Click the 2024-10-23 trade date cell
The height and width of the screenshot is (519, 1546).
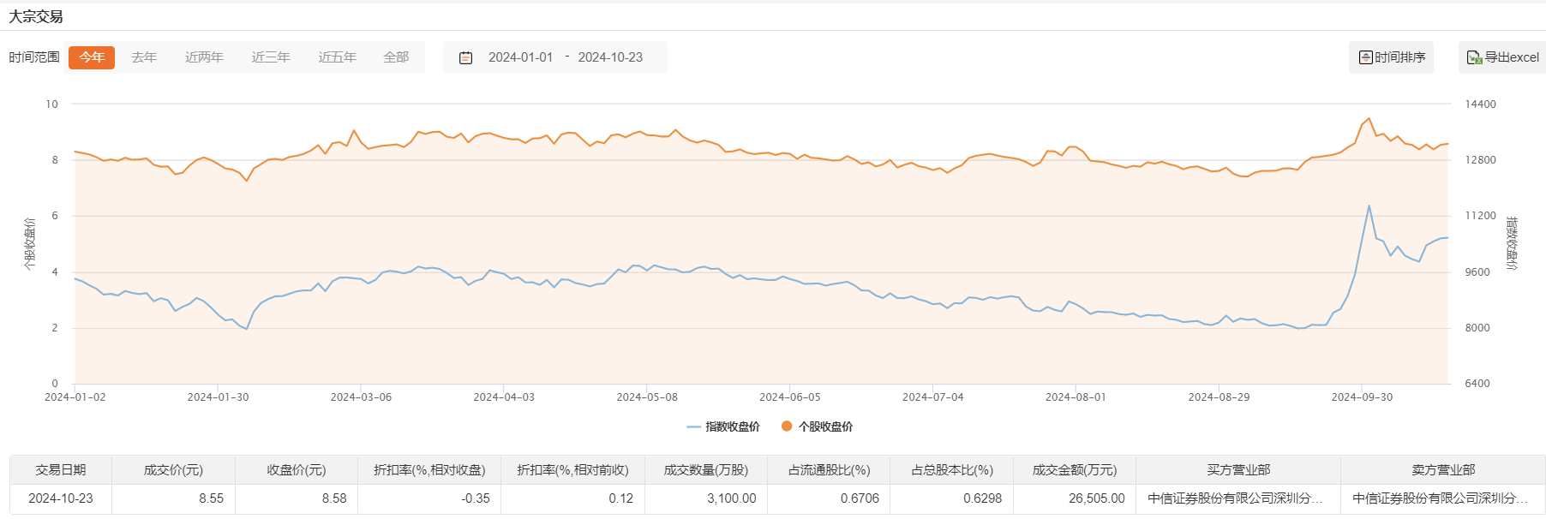(61, 498)
